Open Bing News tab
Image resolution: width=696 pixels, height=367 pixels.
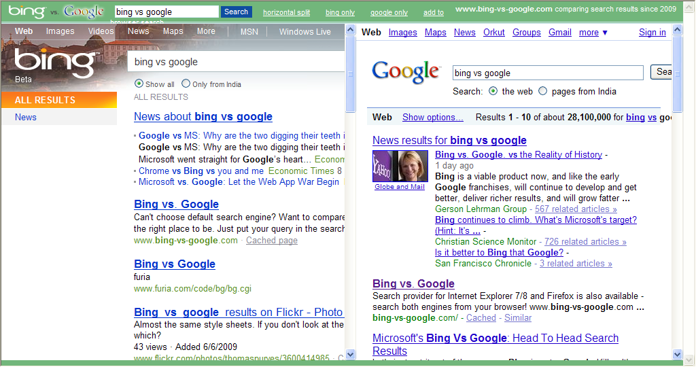coord(139,31)
